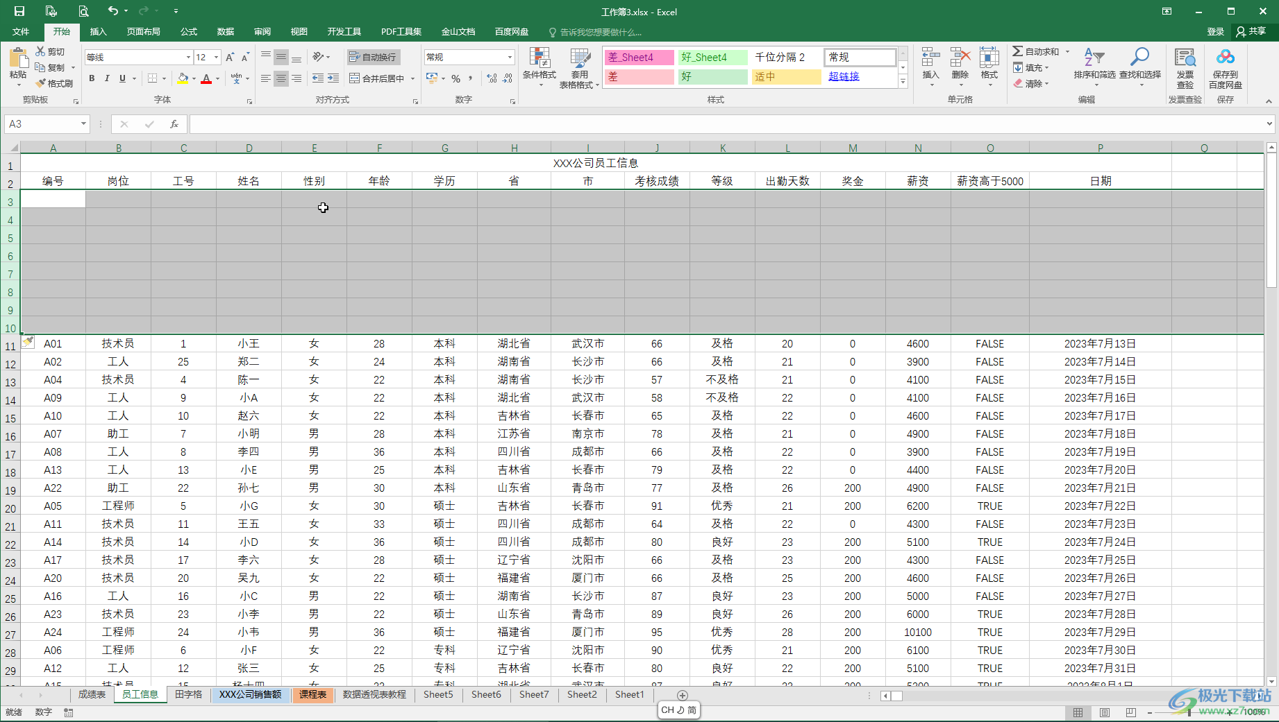Decrease font size with the small A icon

(245, 57)
